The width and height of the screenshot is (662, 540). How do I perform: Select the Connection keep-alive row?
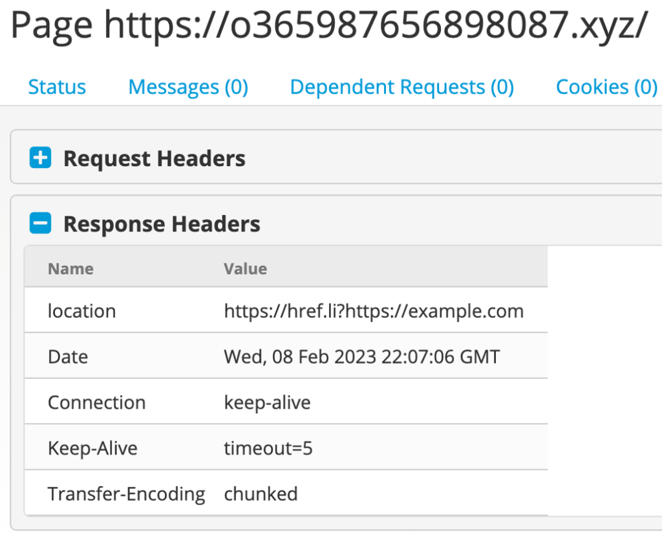point(284,402)
